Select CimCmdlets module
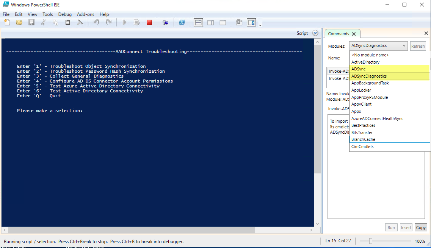This screenshot has height=248, width=431. point(390,147)
